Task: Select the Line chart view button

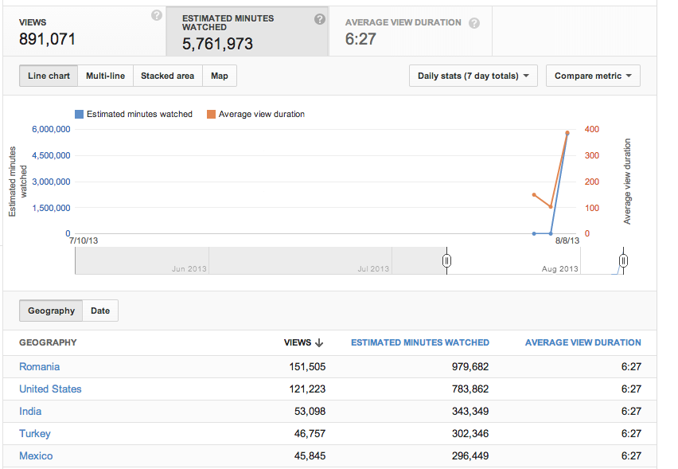Action: coord(49,76)
